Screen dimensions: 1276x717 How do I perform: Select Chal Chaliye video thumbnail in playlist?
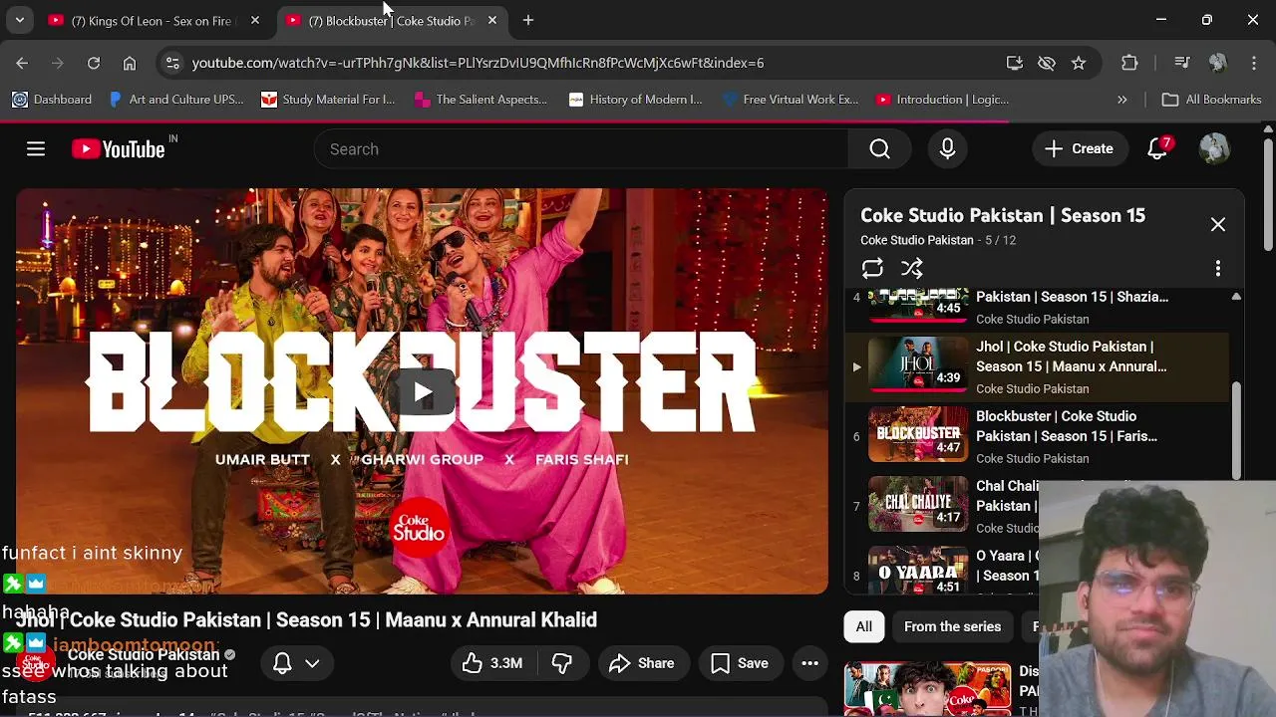(x=918, y=504)
